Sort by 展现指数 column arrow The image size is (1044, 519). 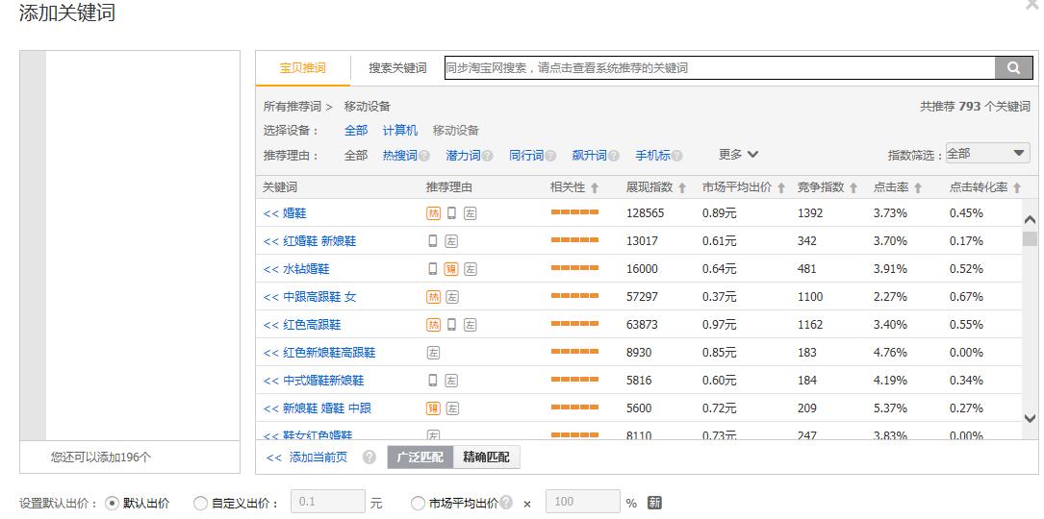pyautogui.click(x=682, y=188)
